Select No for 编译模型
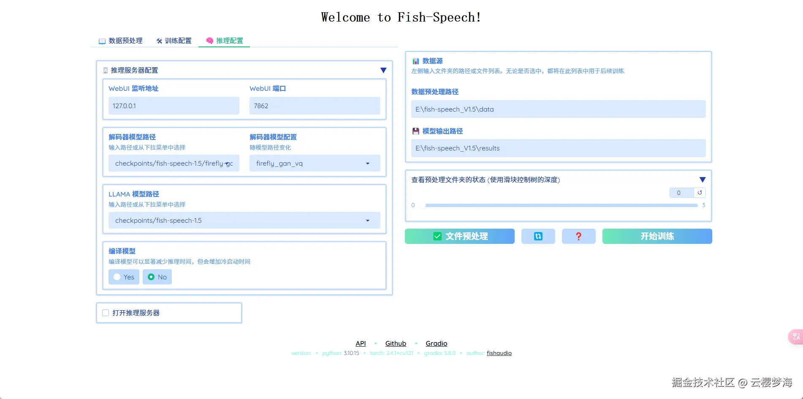Image resolution: width=803 pixels, height=399 pixels. click(x=157, y=277)
